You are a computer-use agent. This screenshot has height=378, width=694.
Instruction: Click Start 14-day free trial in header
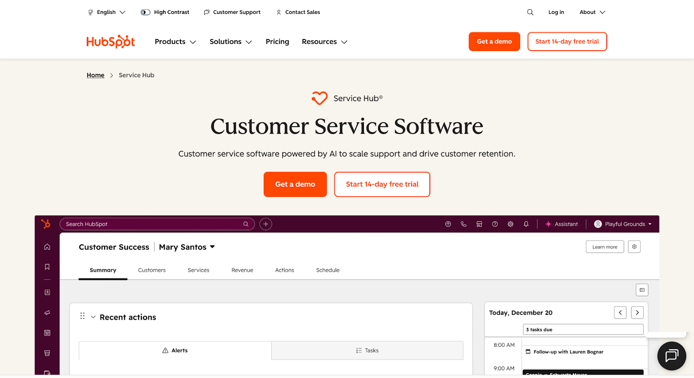point(567,42)
